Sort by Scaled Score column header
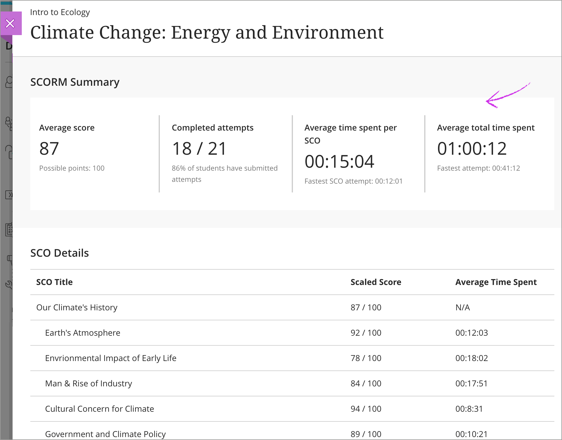The image size is (562, 440). click(x=376, y=282)
